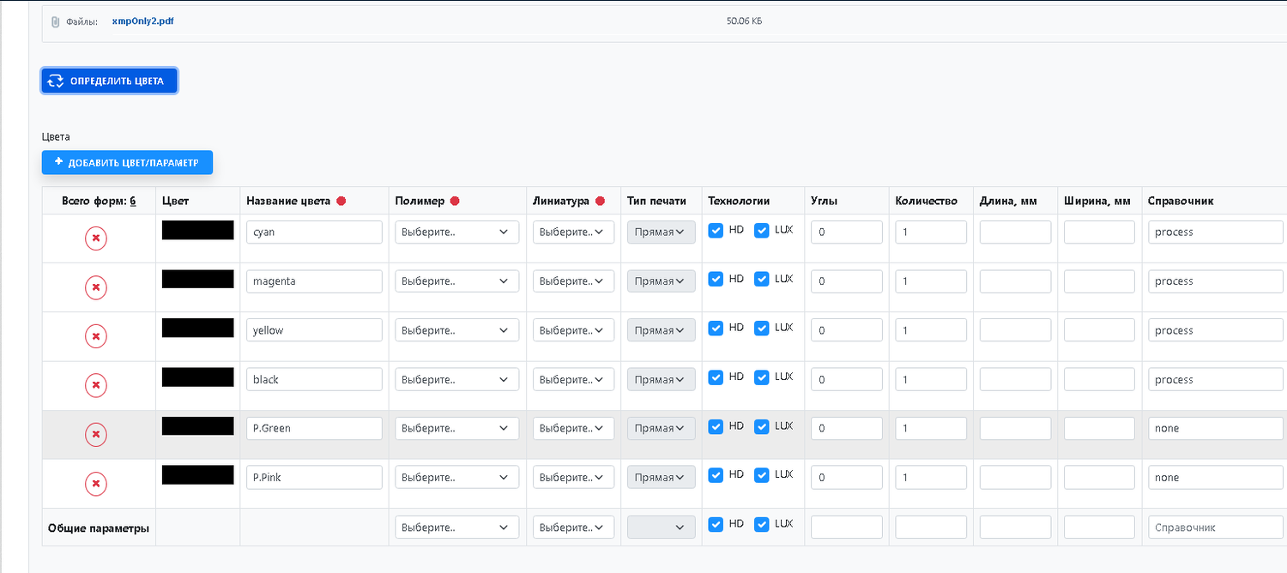Click Количество field for yellow row
Image resolution: width=1287 pixels, height=573 pixels.
[931, 330]
